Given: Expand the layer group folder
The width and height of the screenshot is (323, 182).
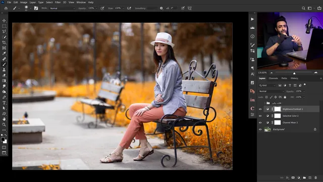Looking at the screenshot, I should pyautogui.click(x=265, y=103).
